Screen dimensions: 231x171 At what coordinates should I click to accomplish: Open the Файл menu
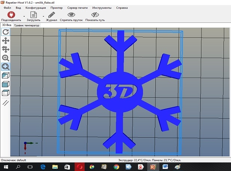7,8
